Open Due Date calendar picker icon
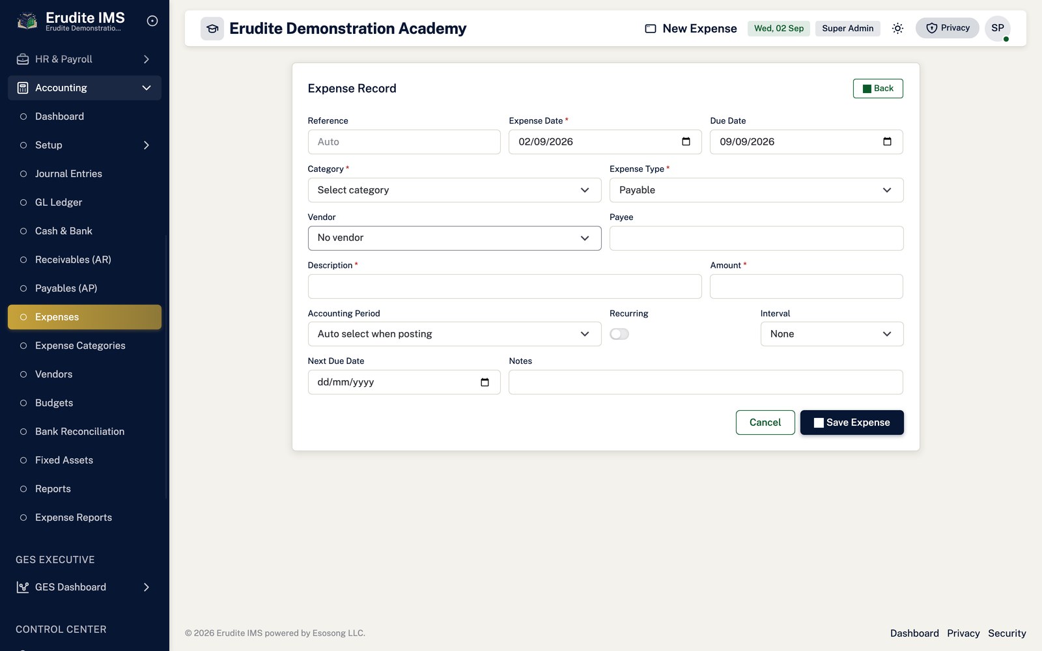Viewport: 1042px width, 651px height. point(887,142)
